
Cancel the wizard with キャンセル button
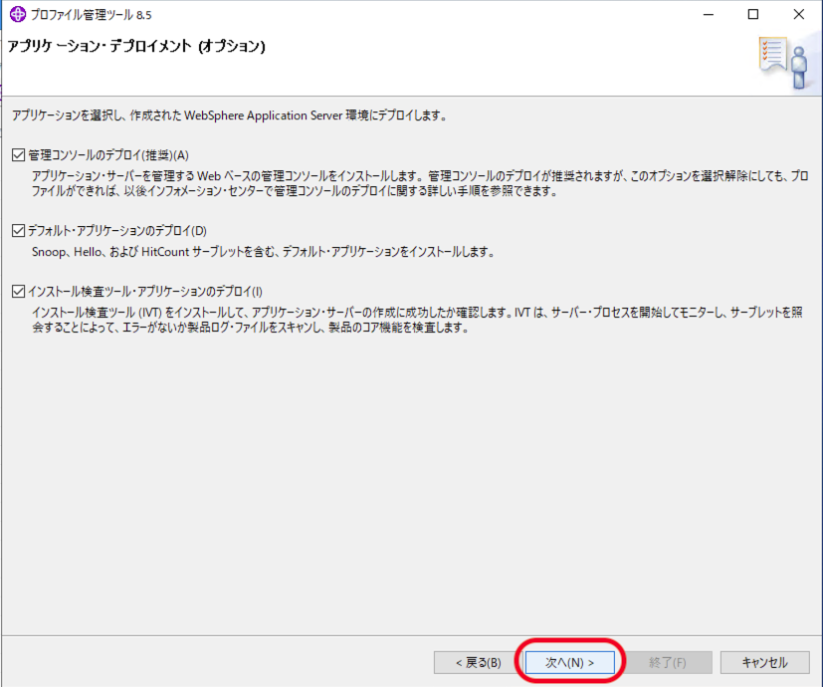pos(764,662)
